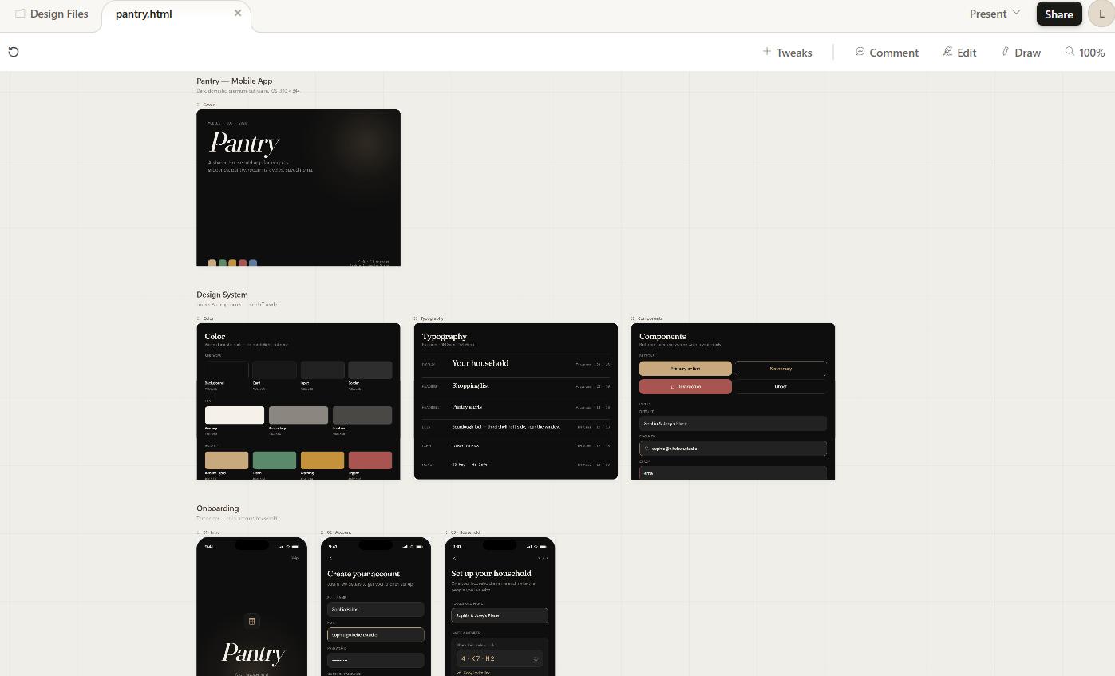Click the 'Pantry — Mobile App' section title
Image resolution: width=1115 pixels, height=676 pixels.
pyautogui.click(x=235, y=81)
